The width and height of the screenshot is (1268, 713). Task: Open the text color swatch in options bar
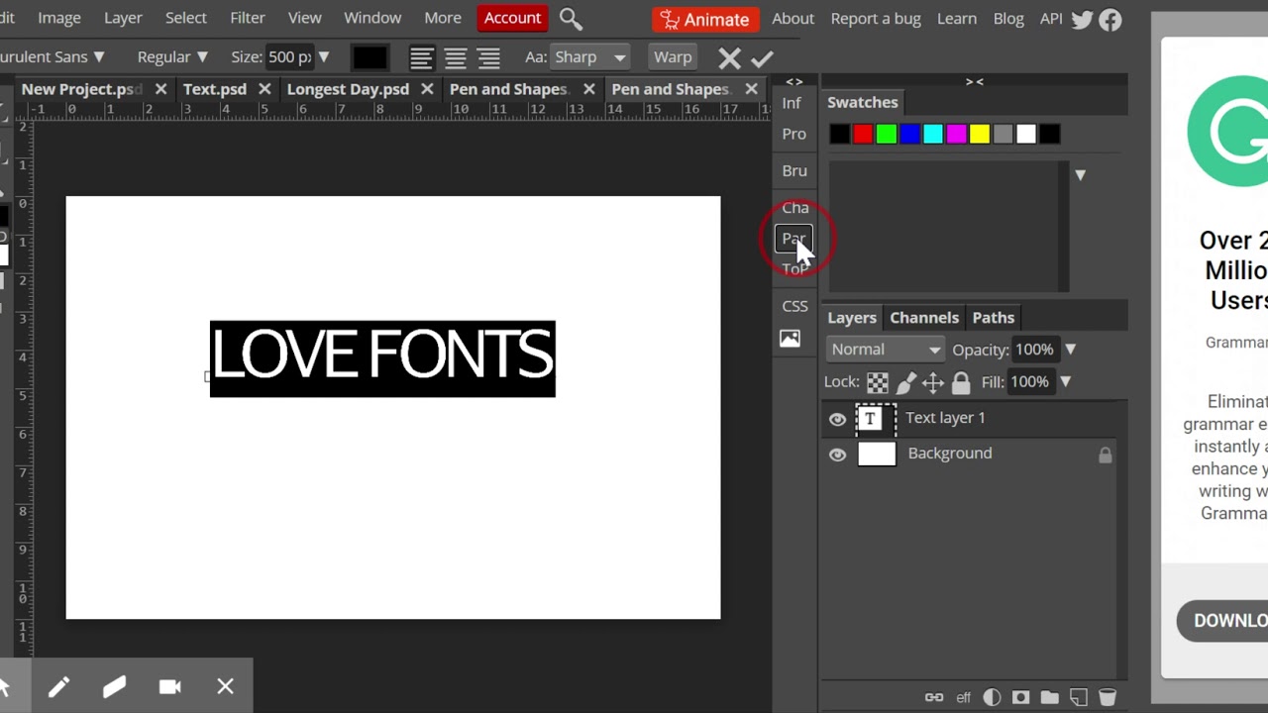pos(370,57)
